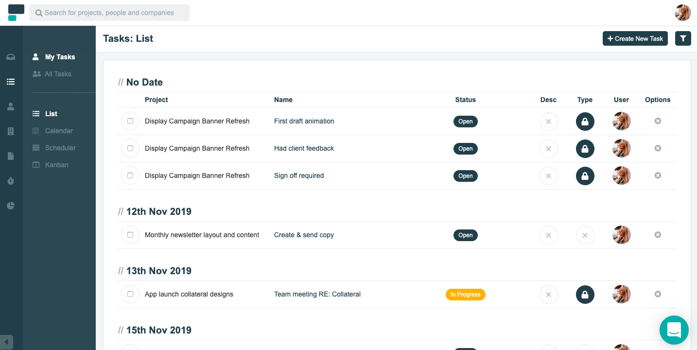Image resolution: width=697 pixels, height=350 pixels.
Task: Click the In Progress status badge
Action: [x=466, y=295]
